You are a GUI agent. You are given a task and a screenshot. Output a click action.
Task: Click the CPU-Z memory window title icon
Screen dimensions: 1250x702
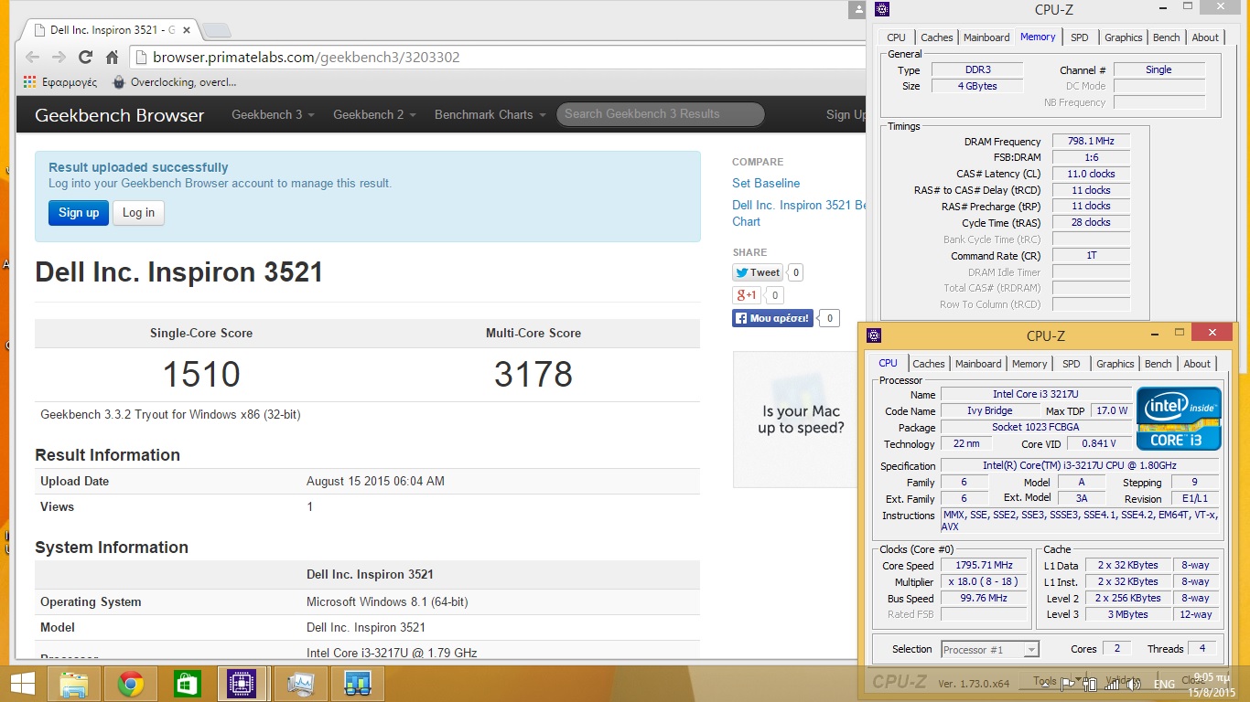pos(882,9)
